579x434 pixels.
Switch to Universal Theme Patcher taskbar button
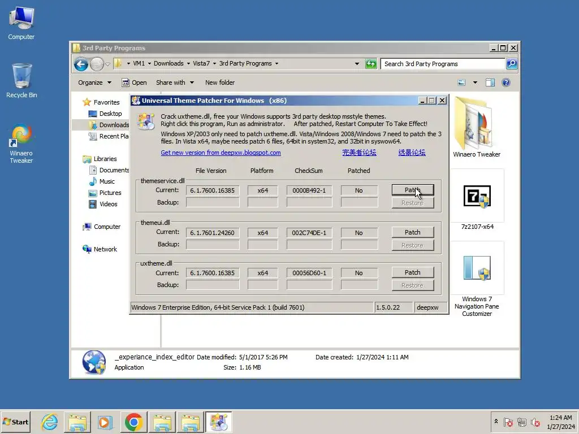[219, 422]
